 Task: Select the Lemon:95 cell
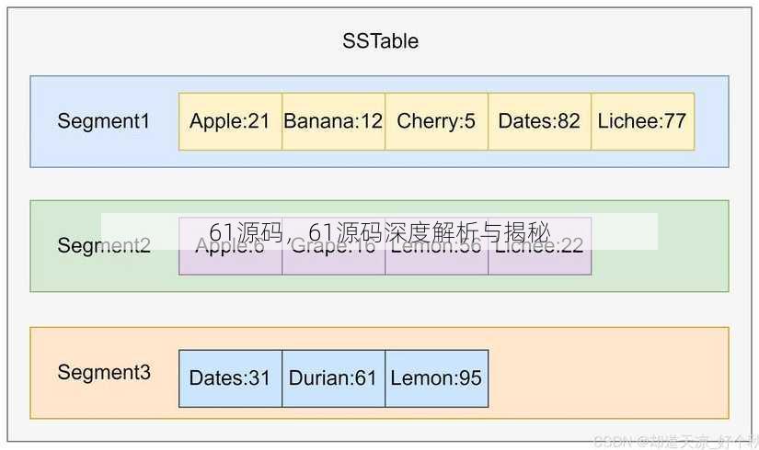(437, 378)
